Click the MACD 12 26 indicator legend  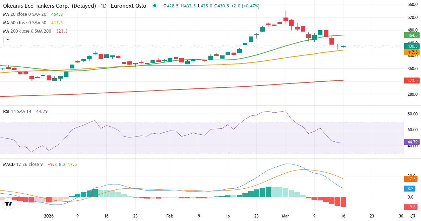click(23, 164)
